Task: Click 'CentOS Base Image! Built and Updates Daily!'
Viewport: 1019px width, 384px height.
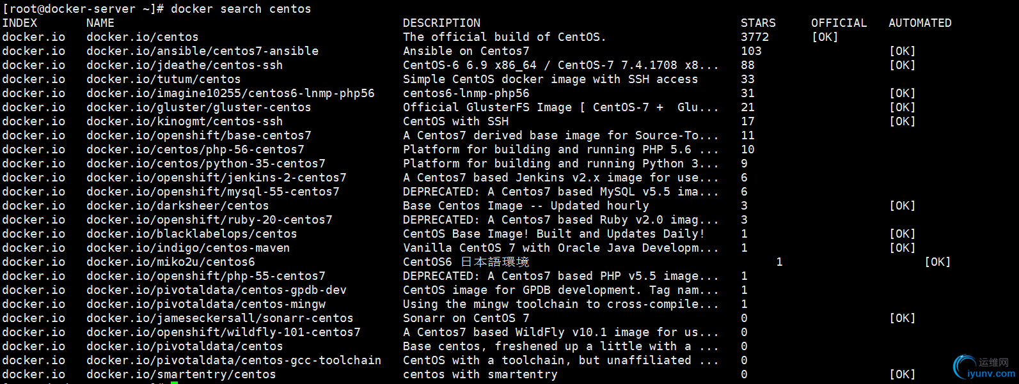Action: (x=554, y=234)
